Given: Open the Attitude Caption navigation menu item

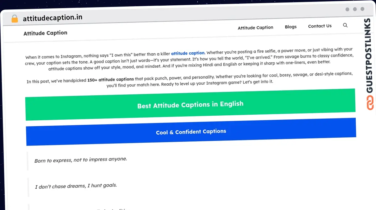Looking at the screenshot, I should [255, 28].
